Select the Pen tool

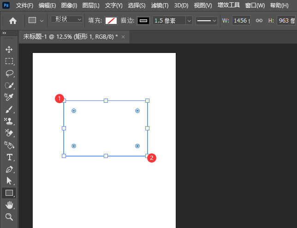(x=9, y=169)
